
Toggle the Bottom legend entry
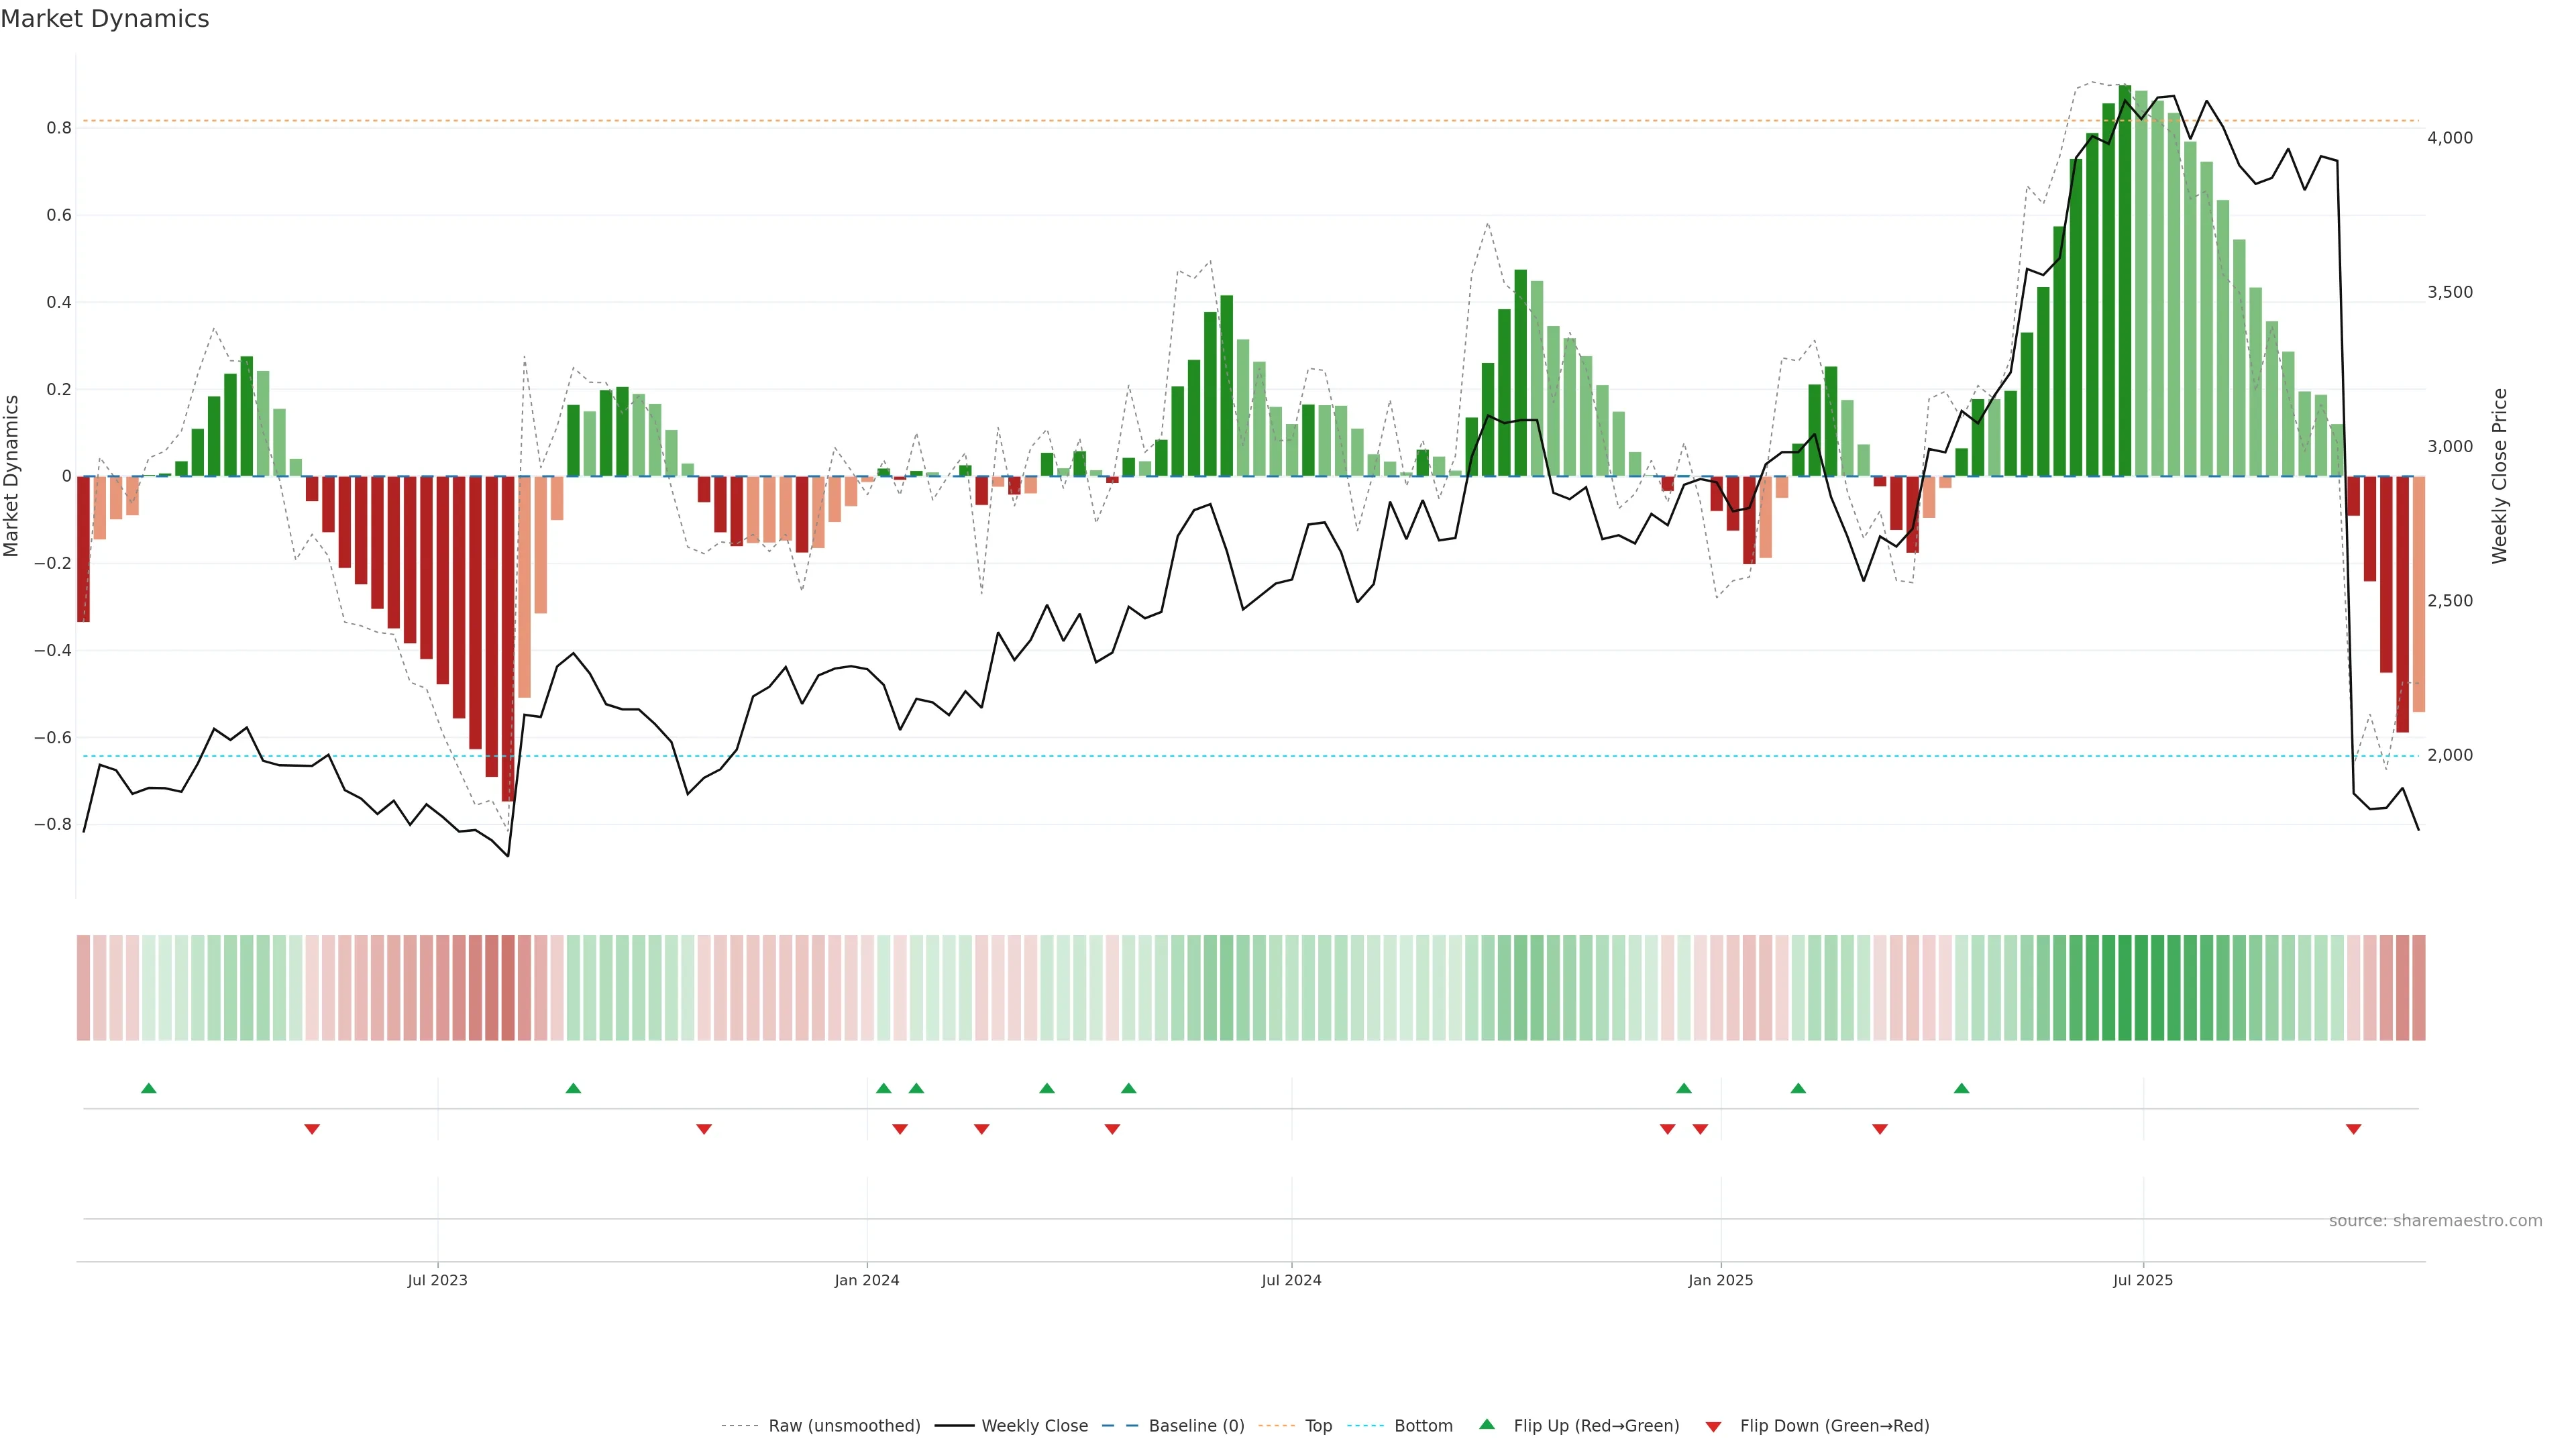[x=1423, y=1426]
